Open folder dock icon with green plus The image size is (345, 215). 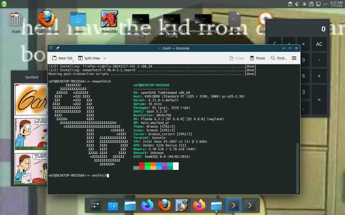216,206
